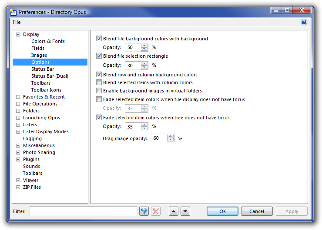This screenshot has width=322, height=230.
Task: Click the up arrow navigation button
Action: 174,211
